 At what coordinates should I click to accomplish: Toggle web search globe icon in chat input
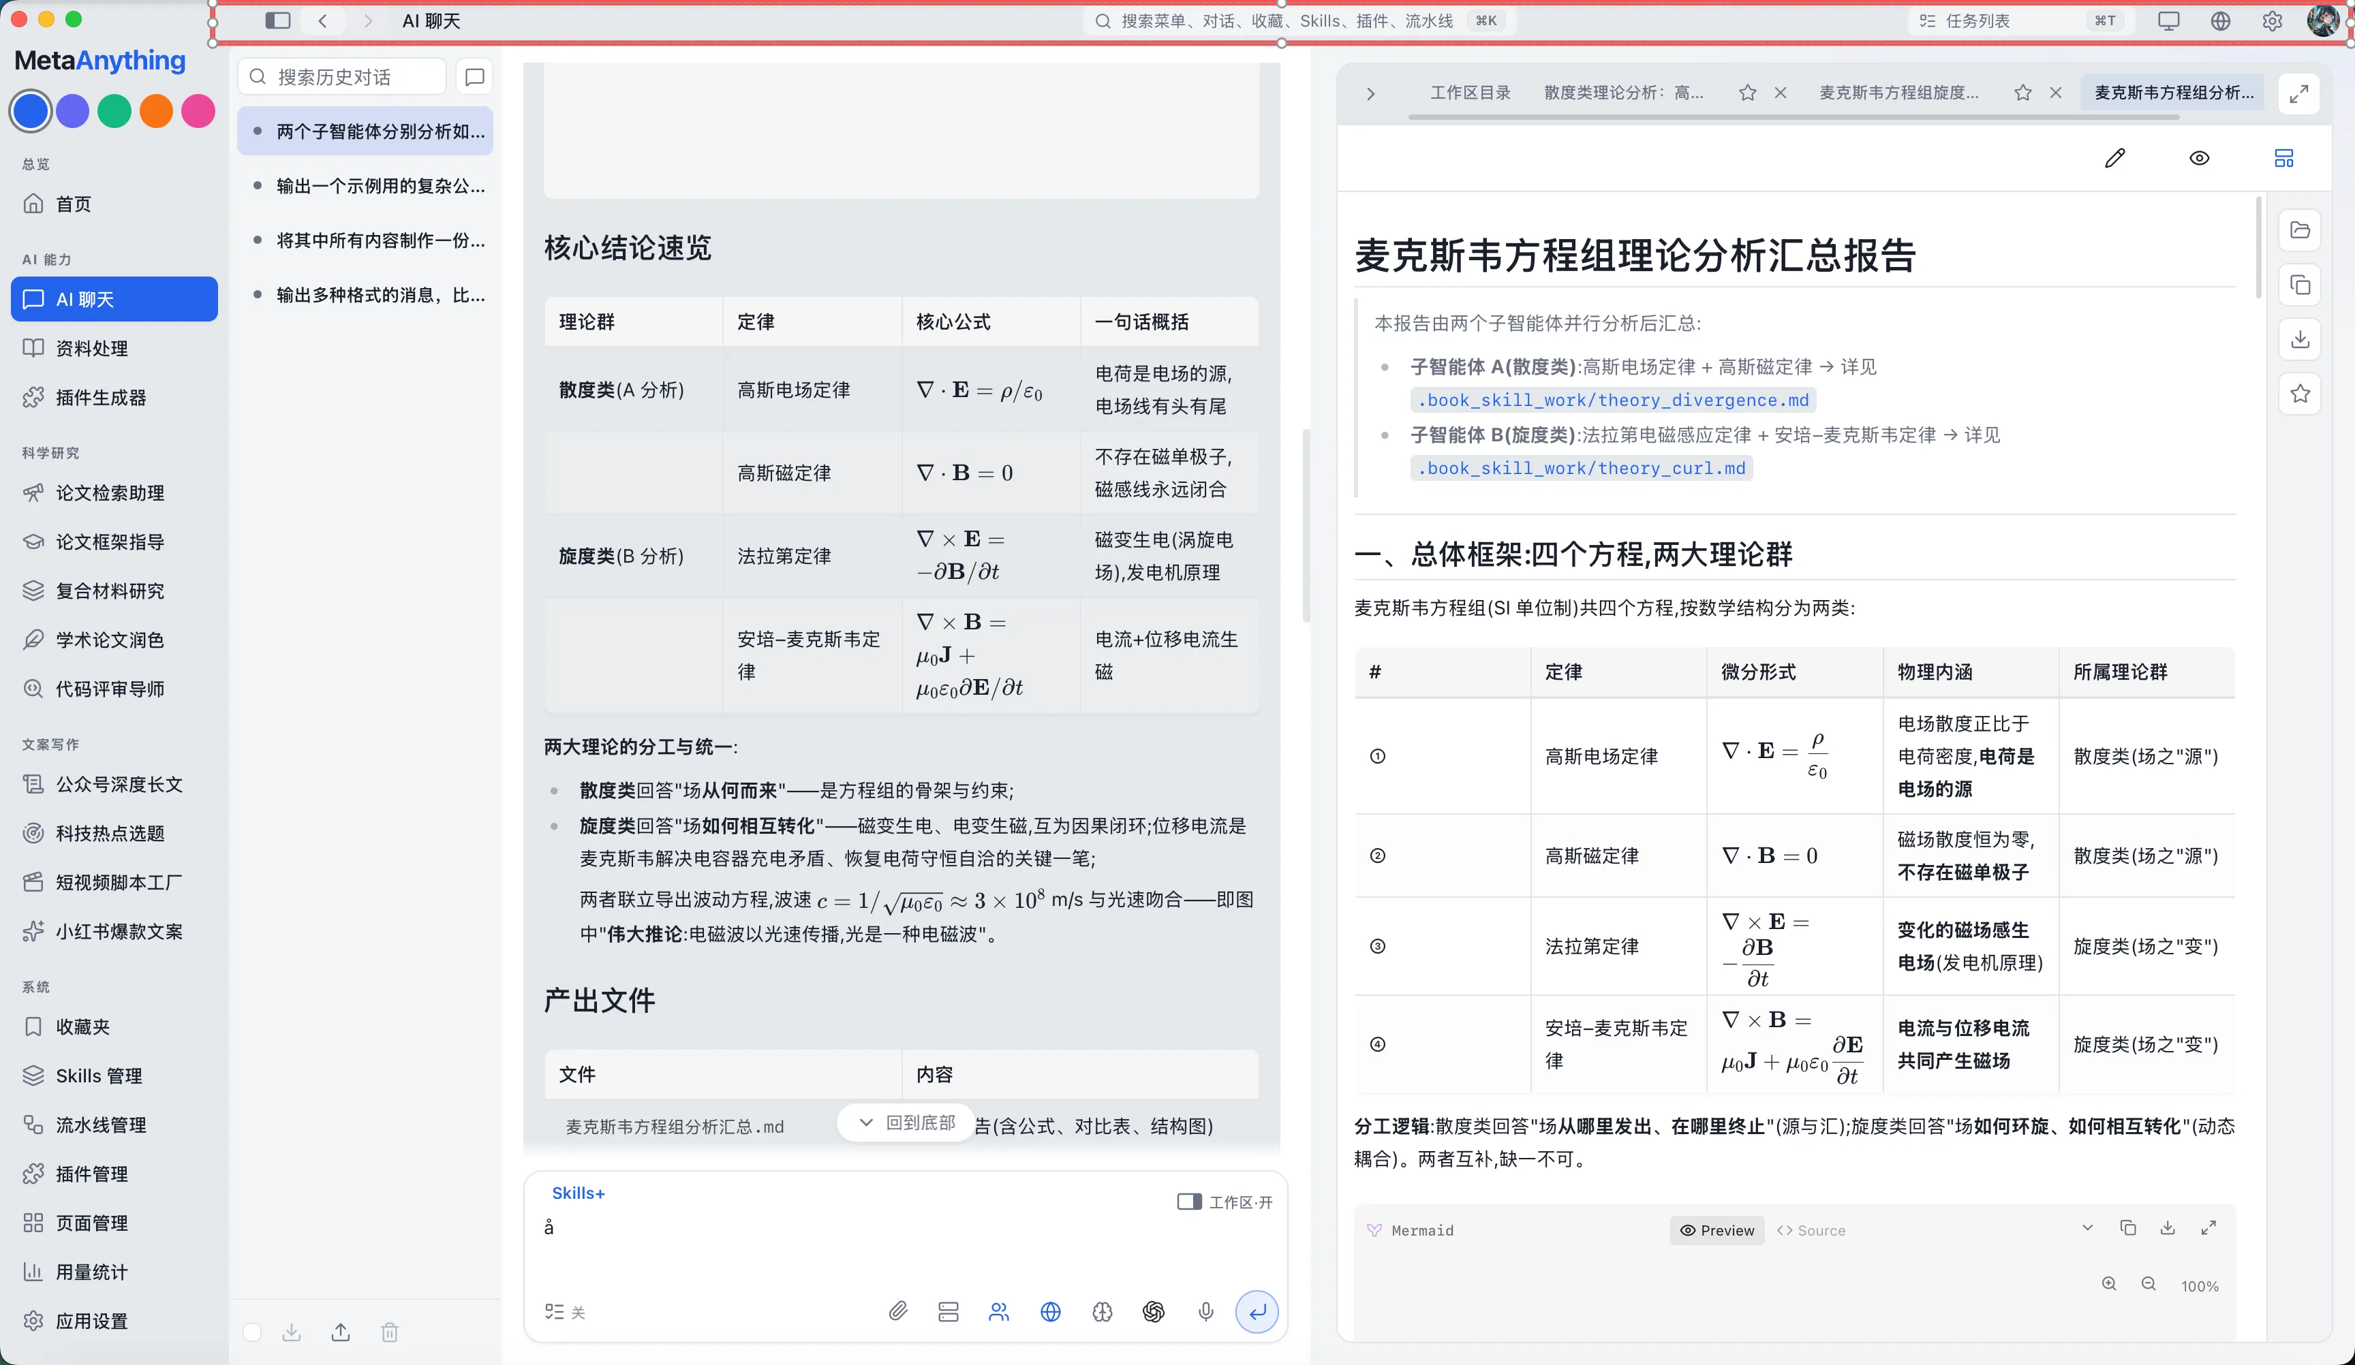[x=1050, y=1312]
